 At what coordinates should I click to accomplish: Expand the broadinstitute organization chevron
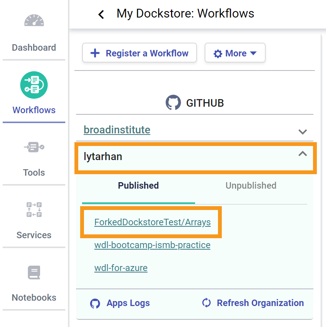(x=302, y=132)
